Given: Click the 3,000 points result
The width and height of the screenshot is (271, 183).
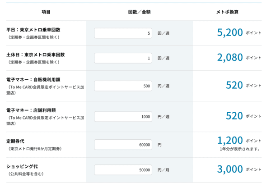Looking at the screenshot, I should click(230, 169).
